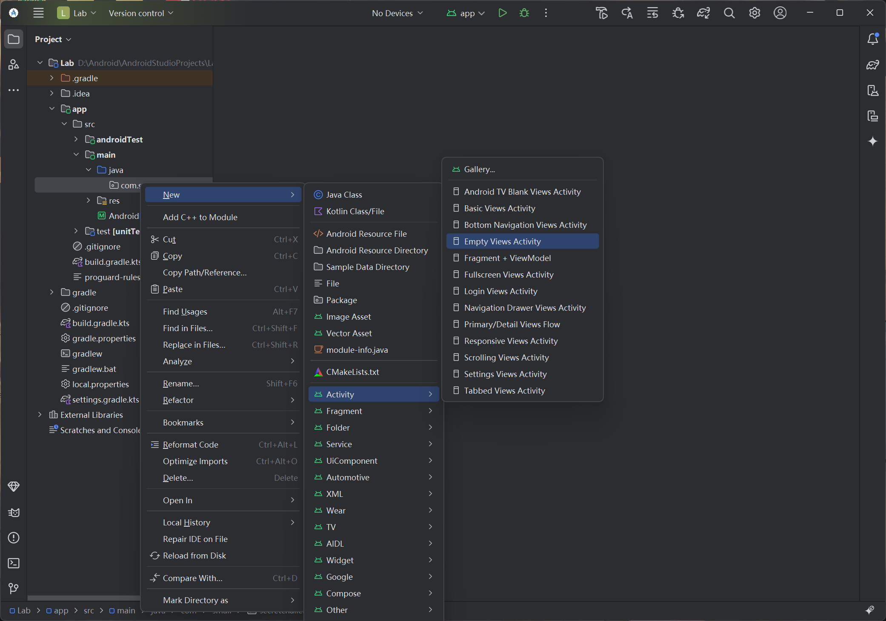Collapse the app module folder
The width and height of the screenshot is (886, 621).
(x=52, y=108)
